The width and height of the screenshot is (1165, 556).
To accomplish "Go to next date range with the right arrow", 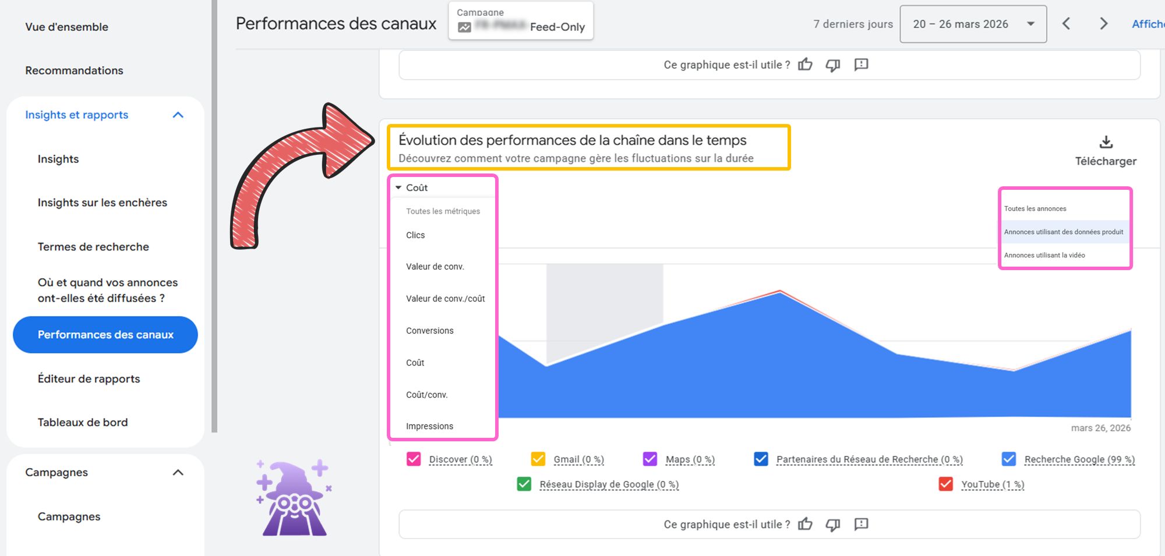I will pyautogui.click(x=1103, y=24).
